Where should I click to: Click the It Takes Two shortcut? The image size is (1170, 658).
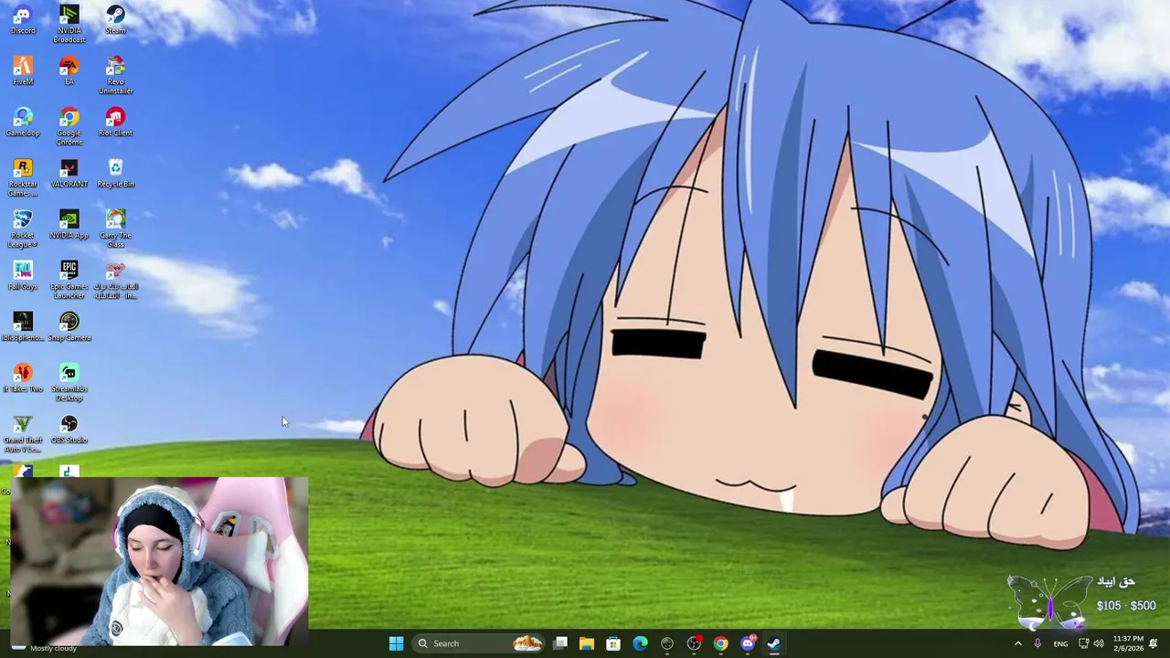pyautogui.click(x=23, y=378)
